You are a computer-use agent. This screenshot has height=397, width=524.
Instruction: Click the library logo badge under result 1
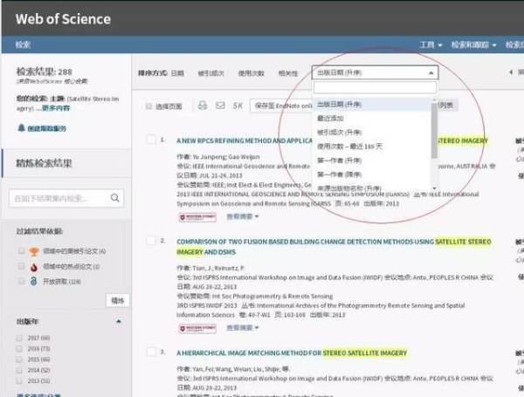pyautogui.click(x=197, y=217)
